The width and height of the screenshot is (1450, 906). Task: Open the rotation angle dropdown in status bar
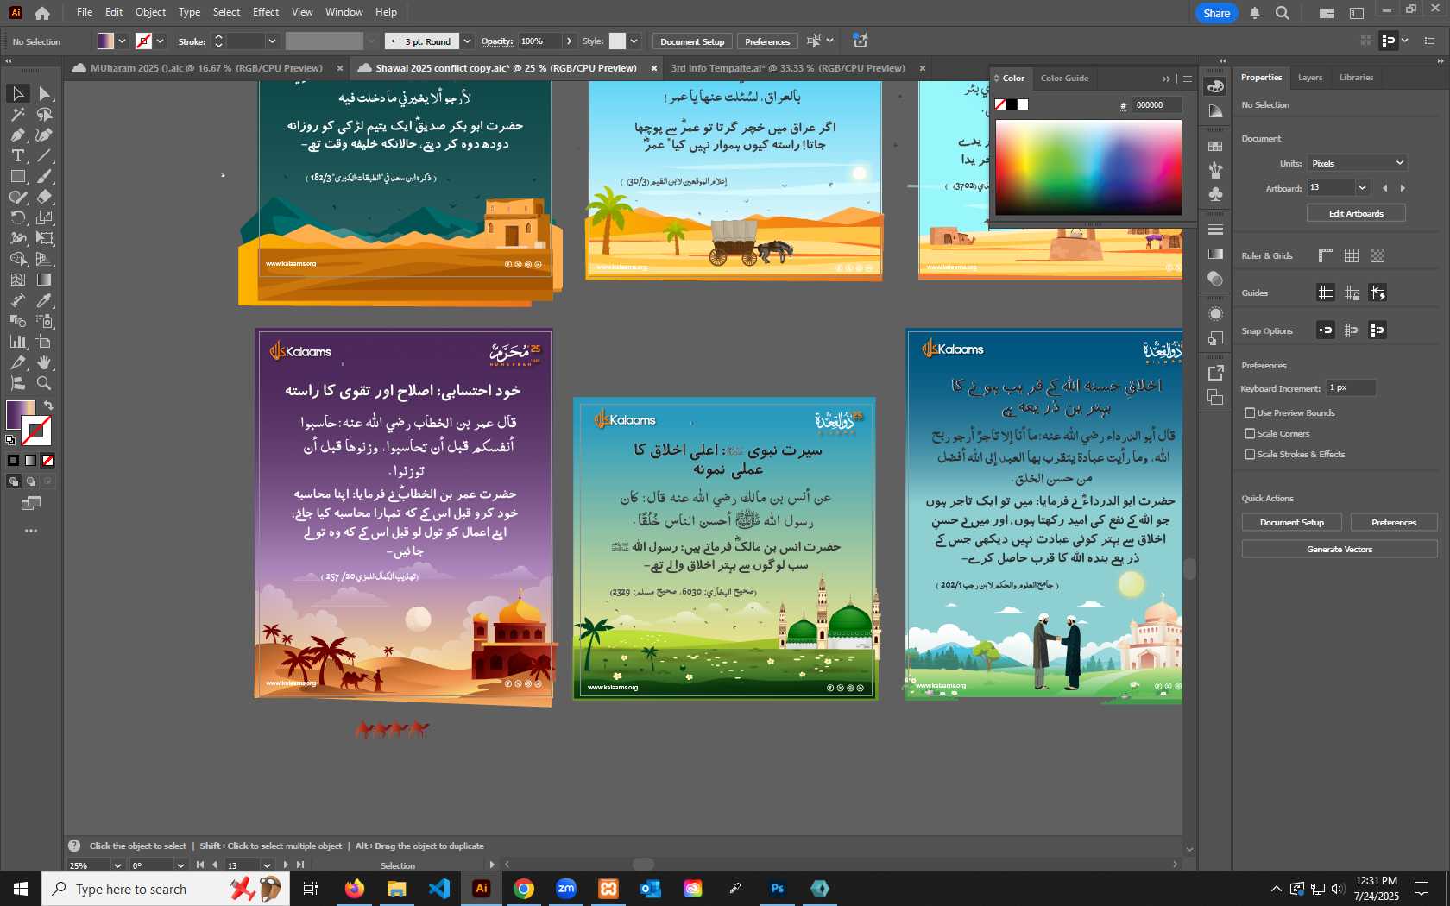point(180,865)
